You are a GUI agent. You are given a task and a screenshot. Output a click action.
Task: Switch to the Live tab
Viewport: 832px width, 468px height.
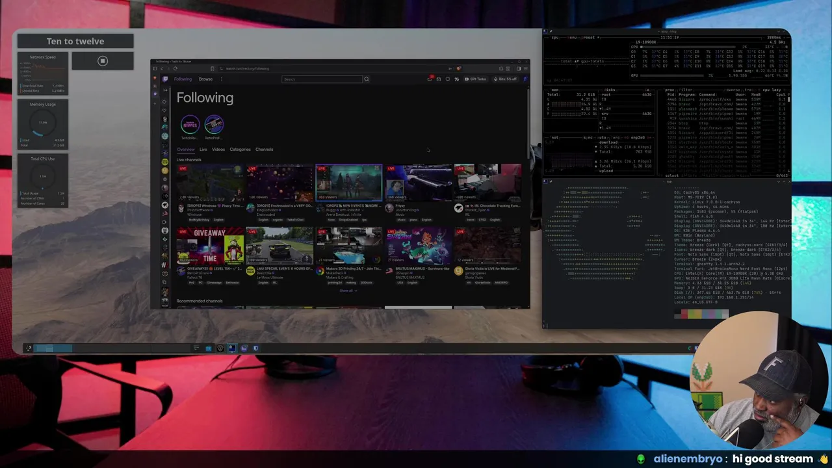tap(203, 149)
